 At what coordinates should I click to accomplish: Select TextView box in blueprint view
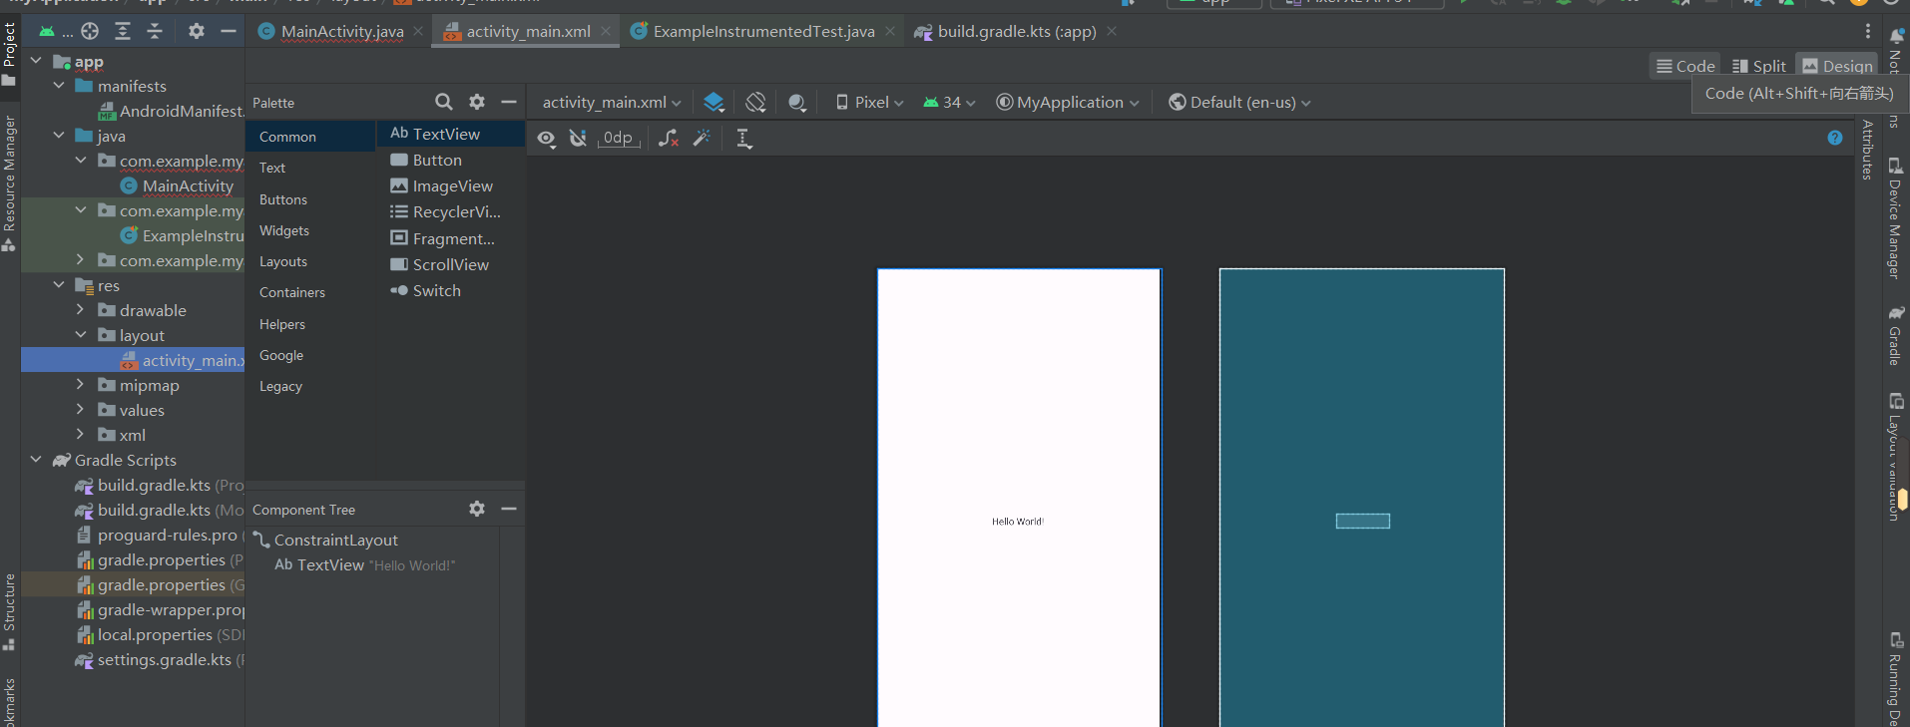coord(1363,521)
